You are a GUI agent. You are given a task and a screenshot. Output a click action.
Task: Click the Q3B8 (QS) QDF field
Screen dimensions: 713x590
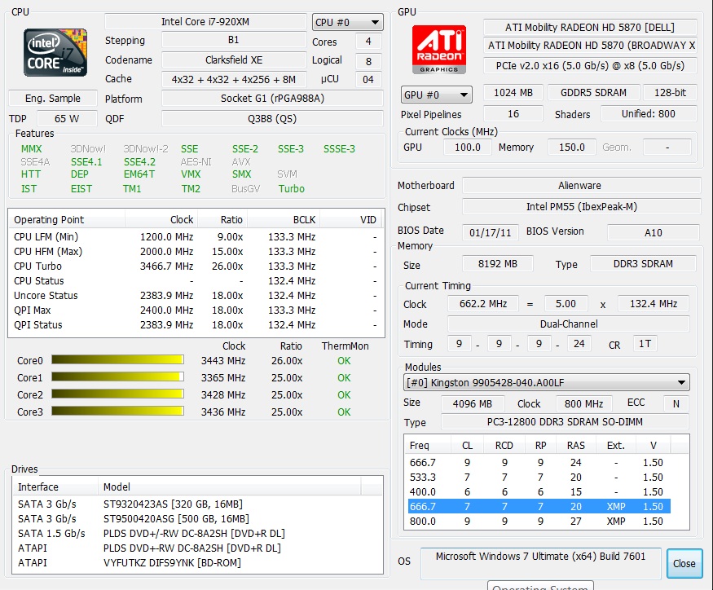pyautogui.click(x=272, y=119)
